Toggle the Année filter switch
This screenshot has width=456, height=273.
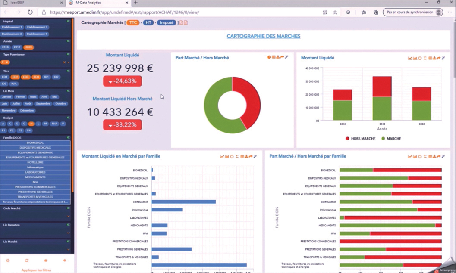(69, 41)
